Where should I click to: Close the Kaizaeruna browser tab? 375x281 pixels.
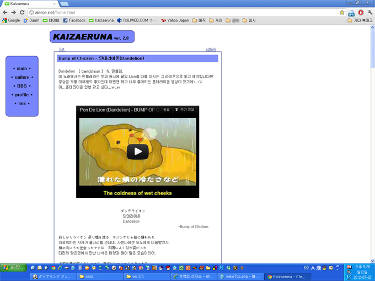point(55,4)
